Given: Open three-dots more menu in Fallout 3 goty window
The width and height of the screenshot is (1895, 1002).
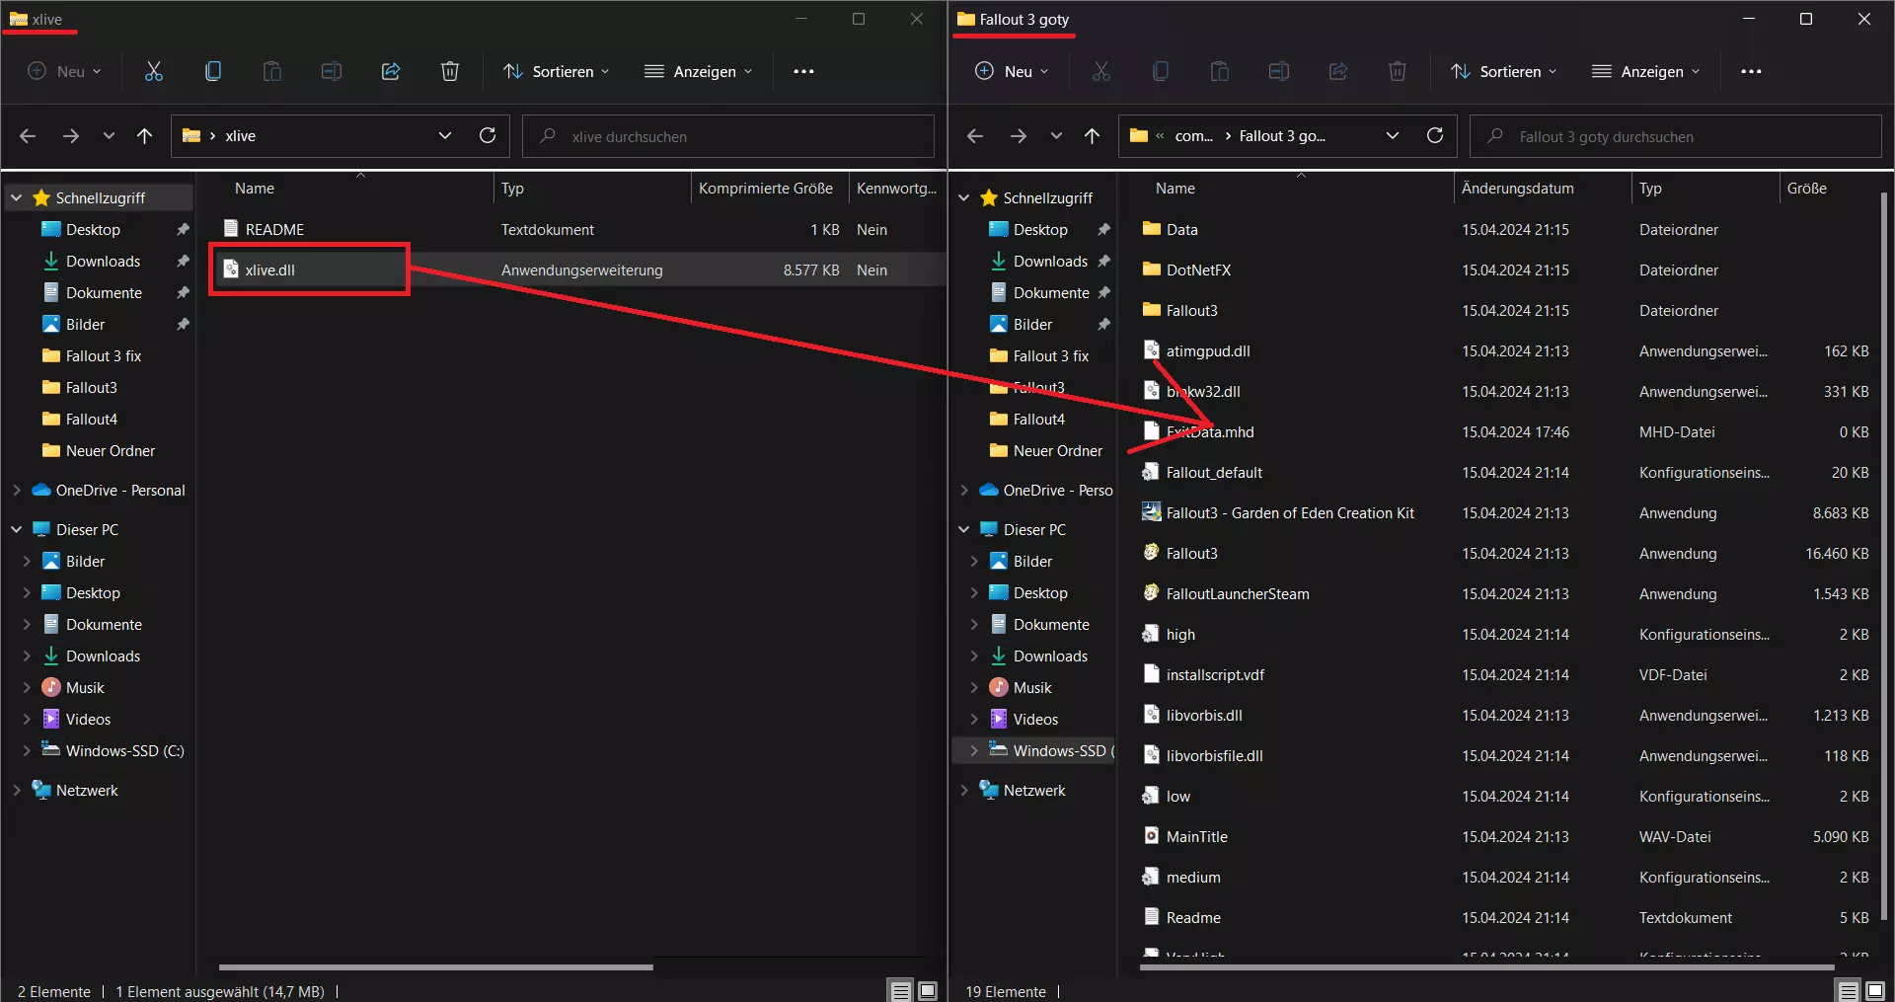Looking at the screenshot, I should tap(1752, 71).
